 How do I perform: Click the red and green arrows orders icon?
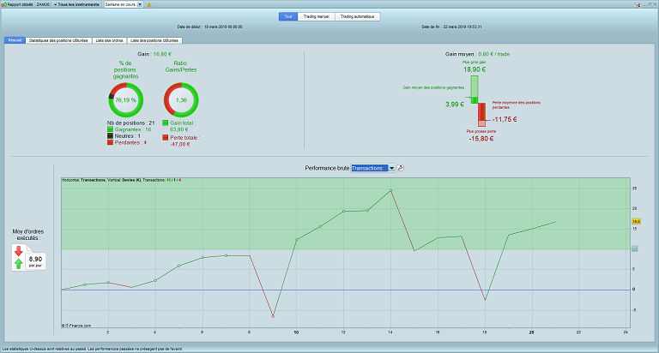tap(19, 257)
